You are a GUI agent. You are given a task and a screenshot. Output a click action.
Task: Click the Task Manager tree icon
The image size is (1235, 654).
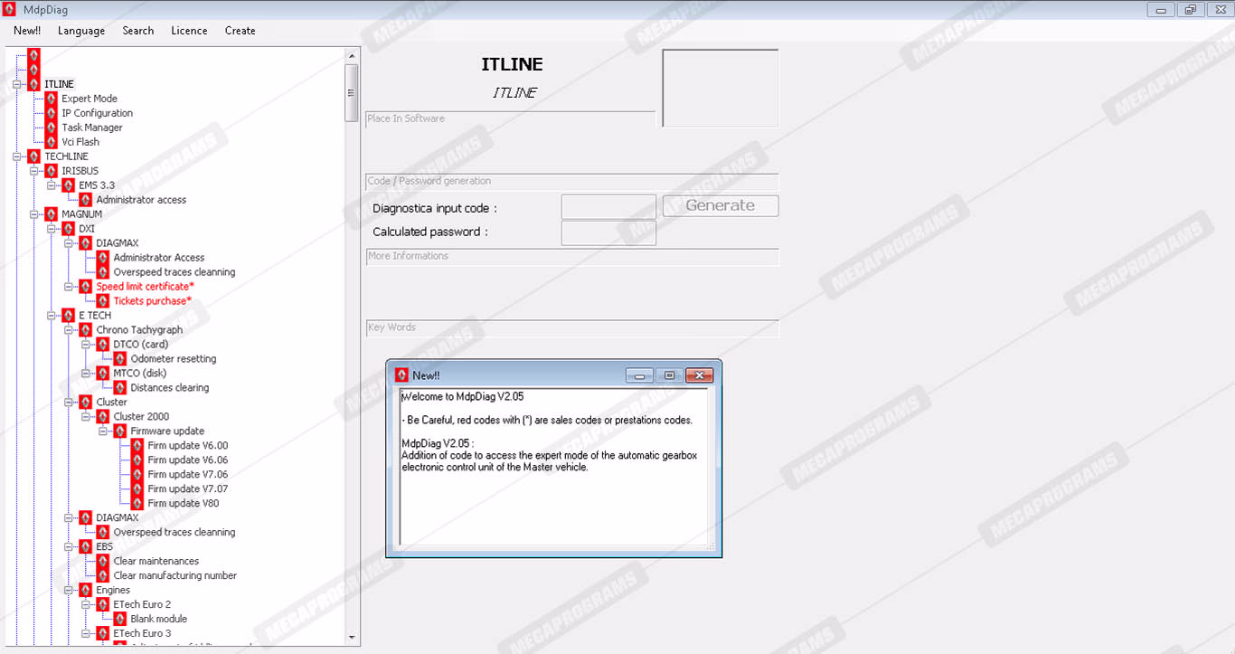coord(52,128)
